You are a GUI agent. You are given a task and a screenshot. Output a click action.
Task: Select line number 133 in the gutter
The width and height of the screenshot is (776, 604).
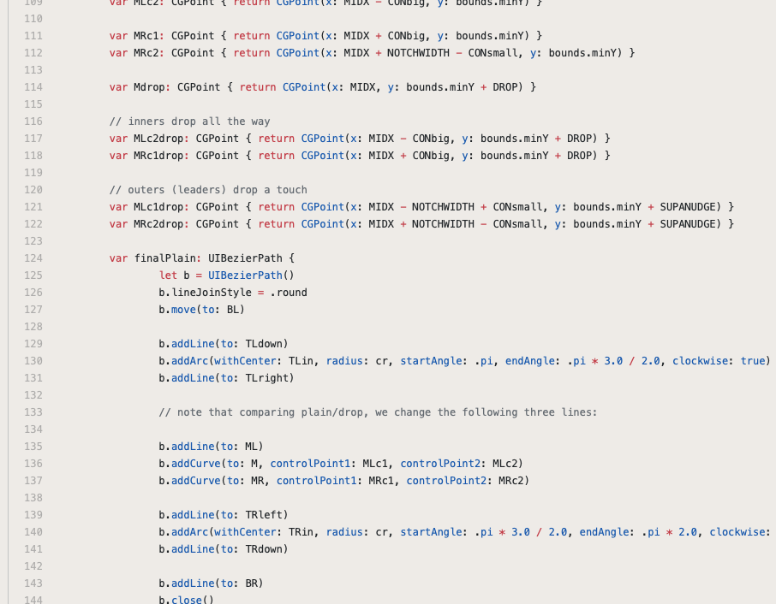[33, 412]
